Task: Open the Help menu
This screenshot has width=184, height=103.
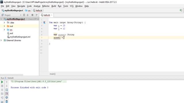Action: pyautogui.click(x=87, y=6)
